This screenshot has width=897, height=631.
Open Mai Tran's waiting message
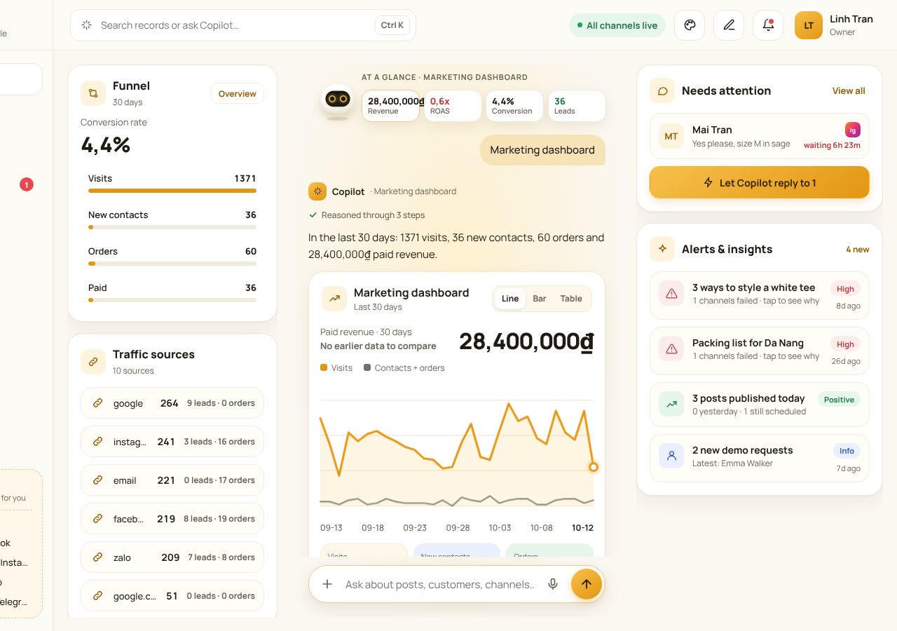pyautogui.click(x=760, y=136)
